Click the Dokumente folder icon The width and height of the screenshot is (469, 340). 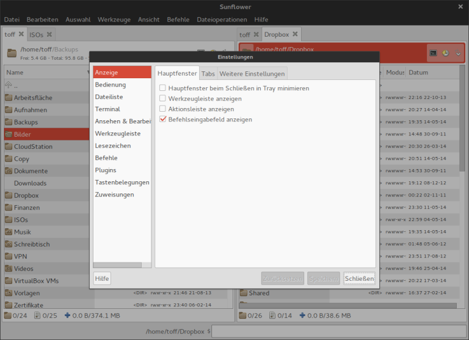pyautogui.click(x=9, y=171)
